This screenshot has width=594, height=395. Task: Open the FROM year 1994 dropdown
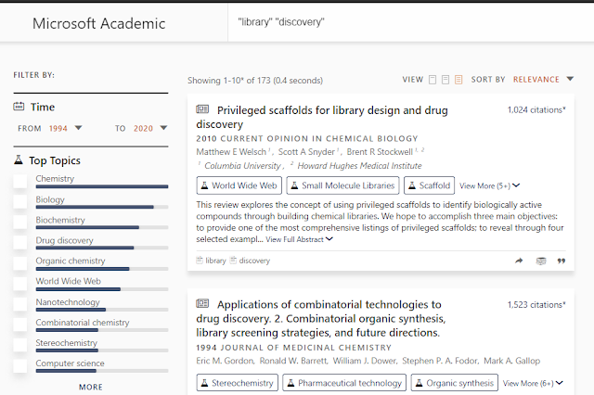tap(65, 128)
